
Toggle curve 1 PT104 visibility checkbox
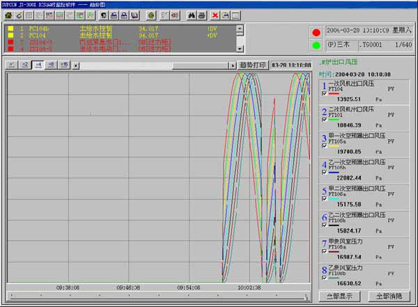325,93
